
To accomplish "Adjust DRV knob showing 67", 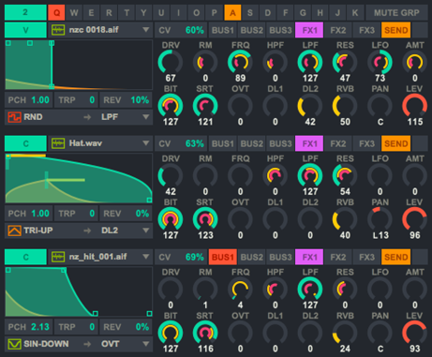I will click(x=171, y=63).
